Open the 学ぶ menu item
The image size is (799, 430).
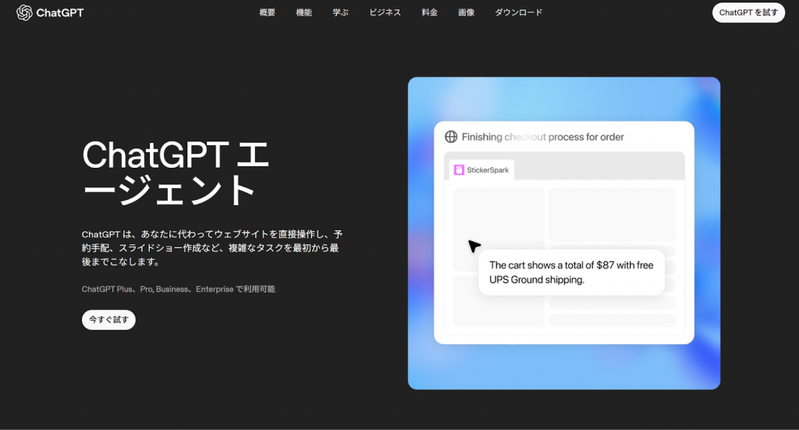[340, 12]
